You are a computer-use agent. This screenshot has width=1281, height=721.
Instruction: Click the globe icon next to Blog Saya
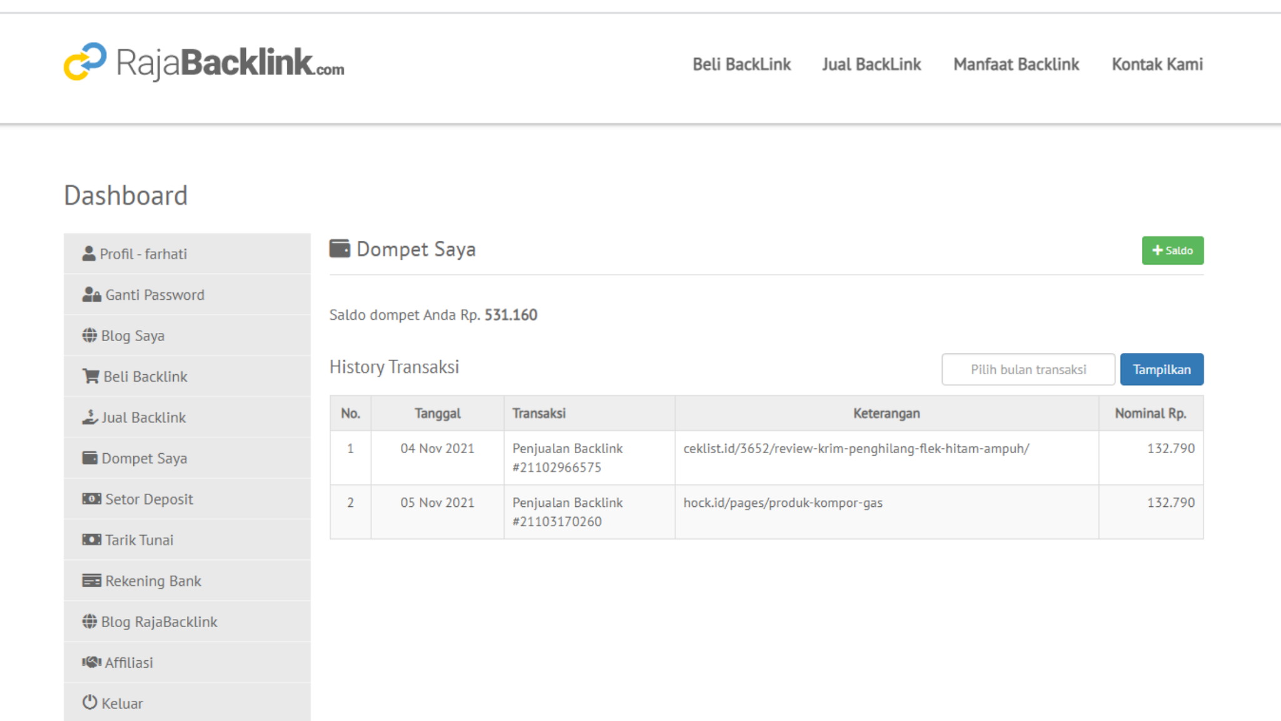89,335
